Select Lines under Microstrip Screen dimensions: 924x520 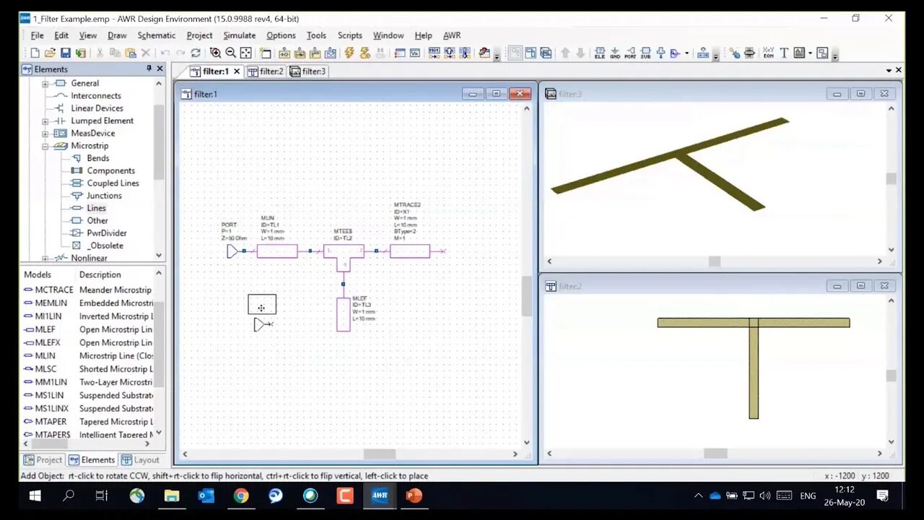pos(96,208)
